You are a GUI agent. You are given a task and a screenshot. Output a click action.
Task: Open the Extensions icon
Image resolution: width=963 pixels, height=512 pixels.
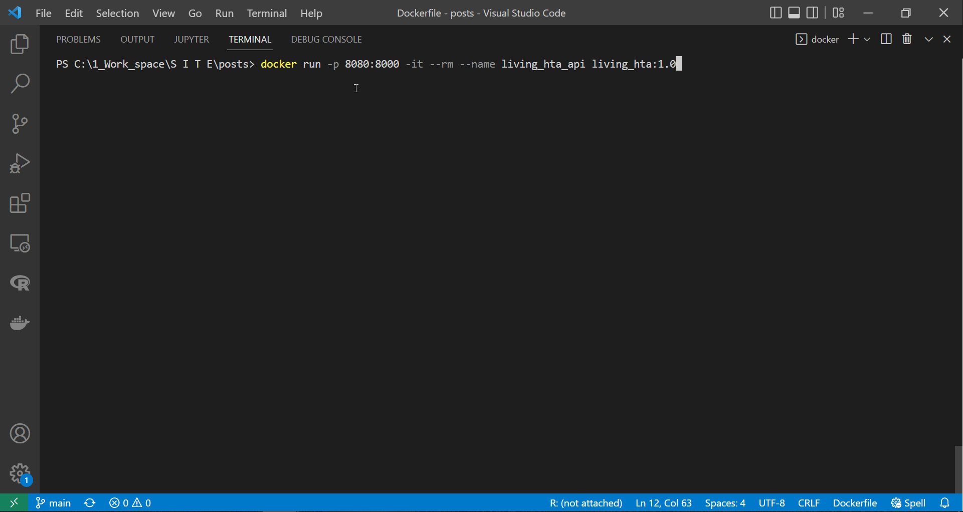[20, 203]
